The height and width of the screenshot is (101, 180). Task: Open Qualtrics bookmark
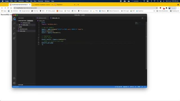[x=139, y=11]
